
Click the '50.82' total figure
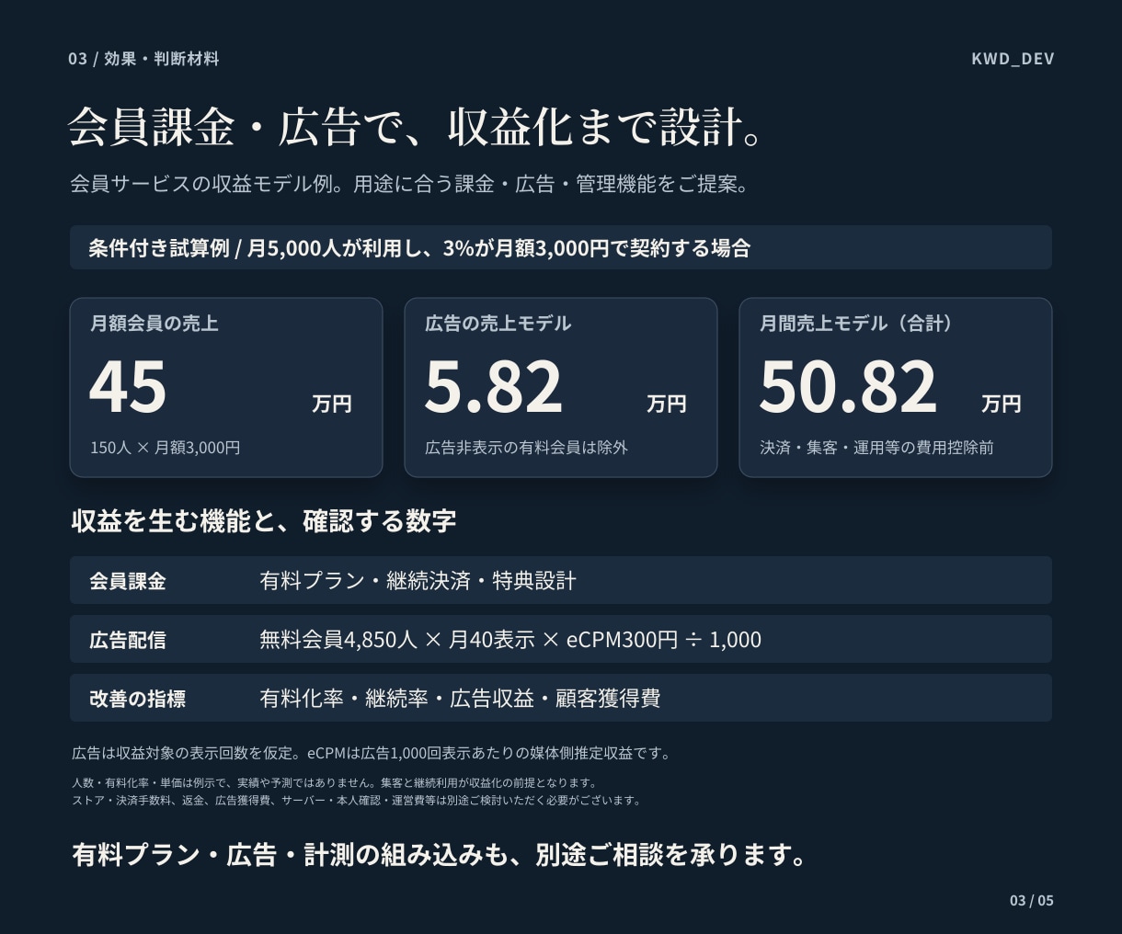[848, 386]
